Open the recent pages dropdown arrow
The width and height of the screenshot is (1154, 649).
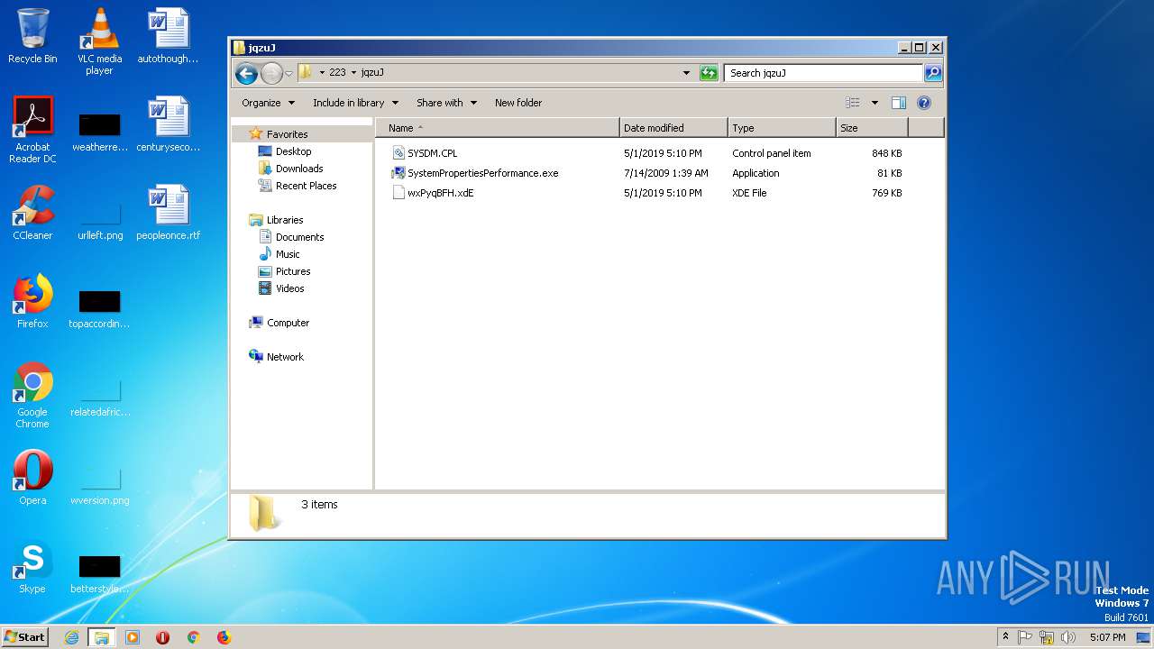(x=288, y=73)
